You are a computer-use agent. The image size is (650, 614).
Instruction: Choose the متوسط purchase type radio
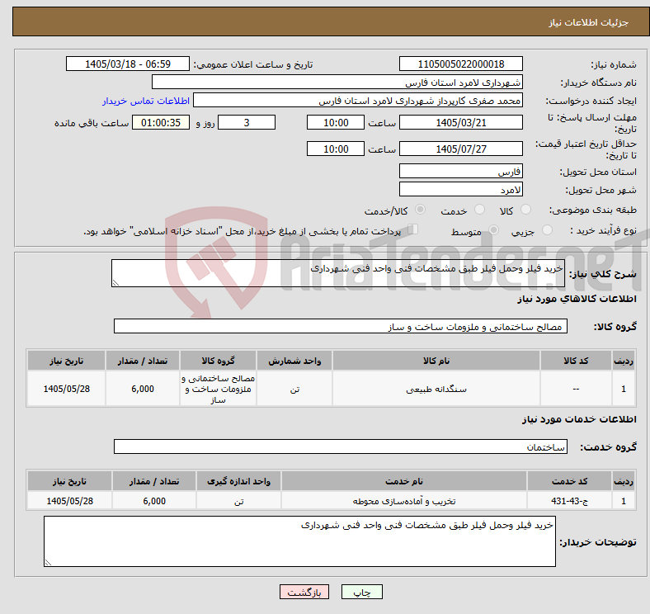(493, 229)
